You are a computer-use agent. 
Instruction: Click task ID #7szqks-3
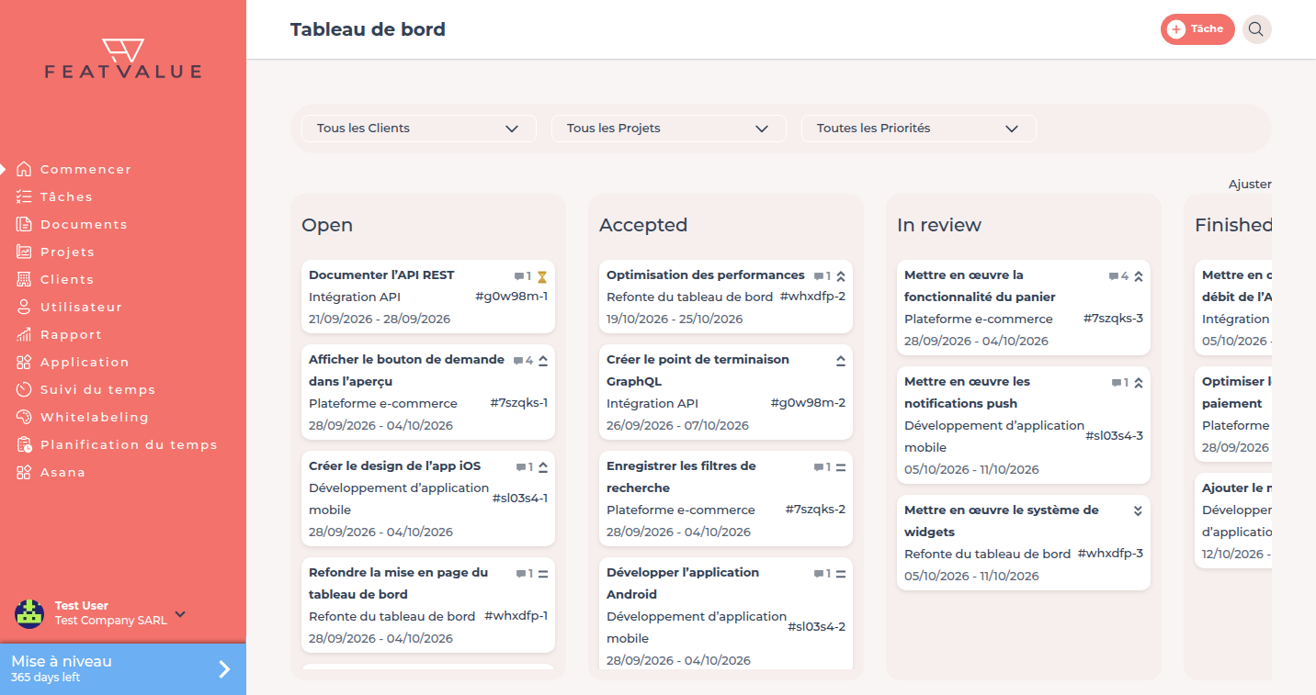(x=1113, y=319)
